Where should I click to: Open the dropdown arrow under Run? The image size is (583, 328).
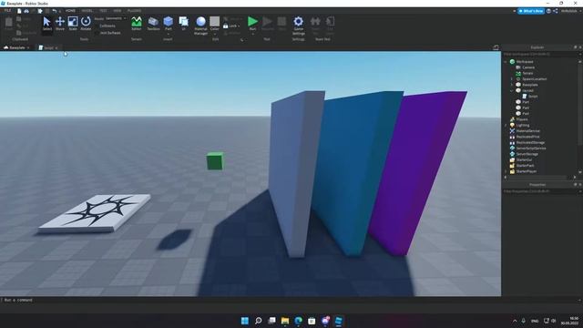click(253, 34)
